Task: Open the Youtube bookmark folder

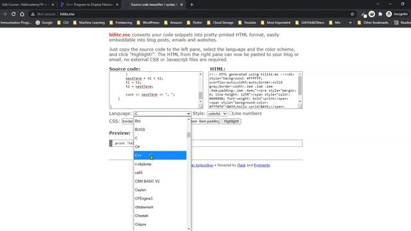Action: 247,23
